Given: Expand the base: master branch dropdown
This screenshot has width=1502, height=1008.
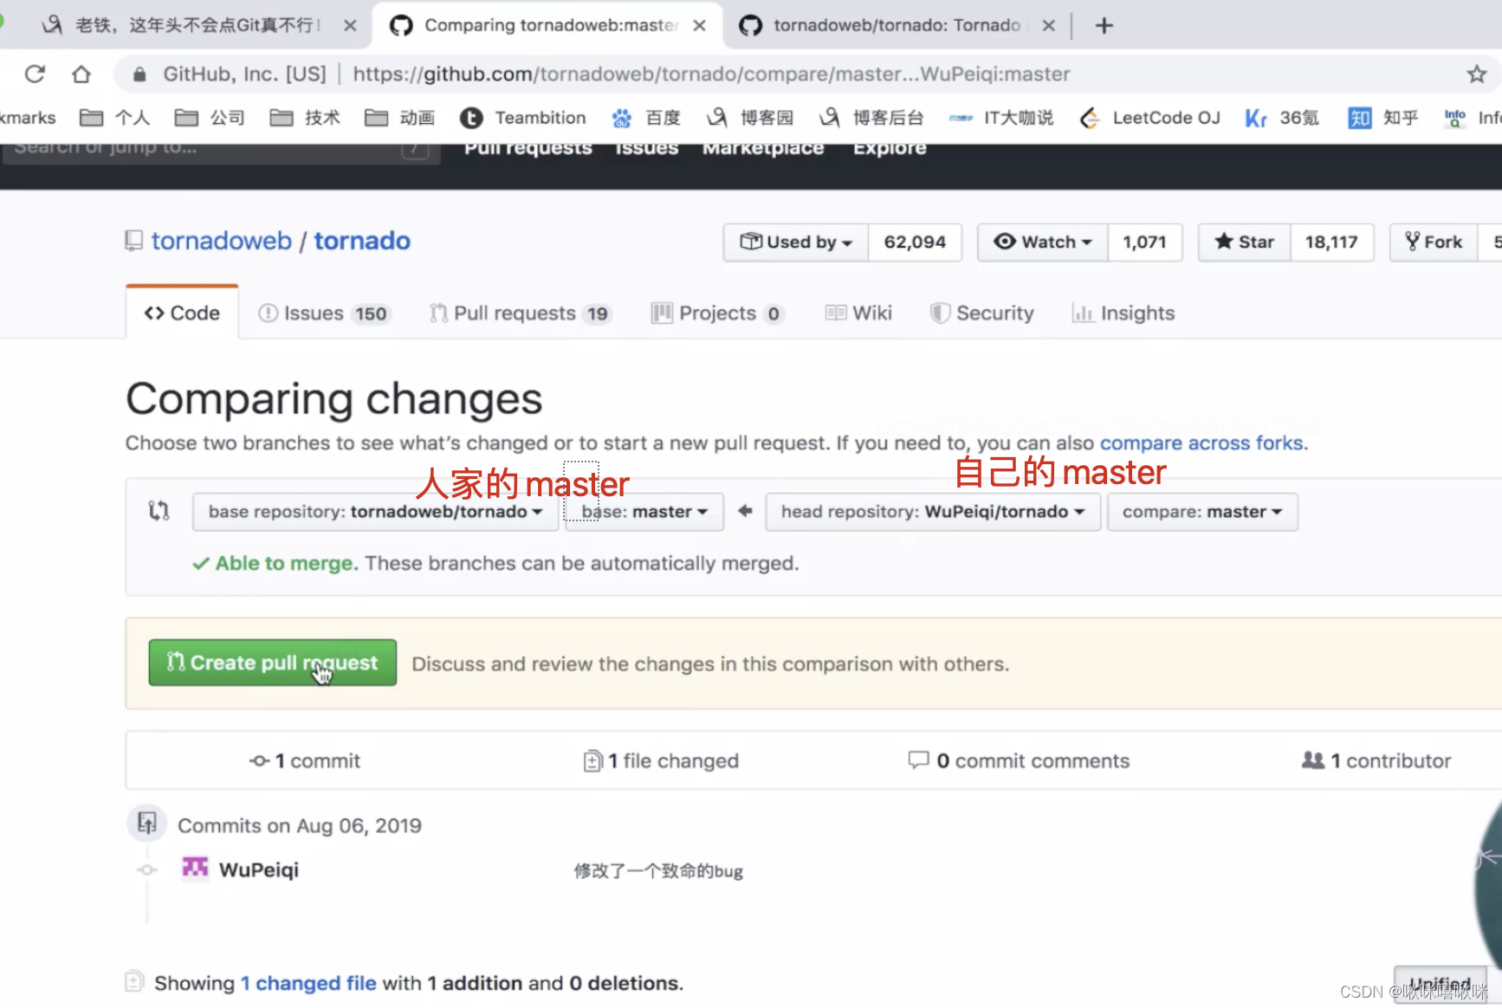Looking at the screenshot, I should click(644, 512).
